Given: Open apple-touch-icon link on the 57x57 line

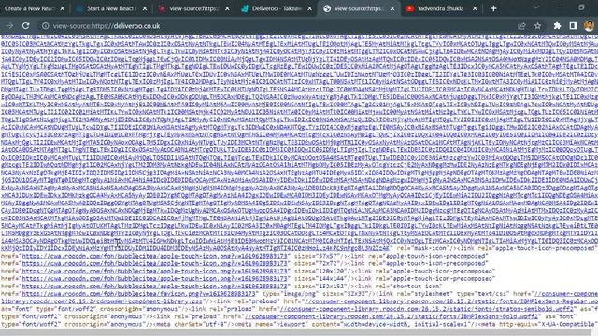Looking at the screenshot, I should (154, 256).
